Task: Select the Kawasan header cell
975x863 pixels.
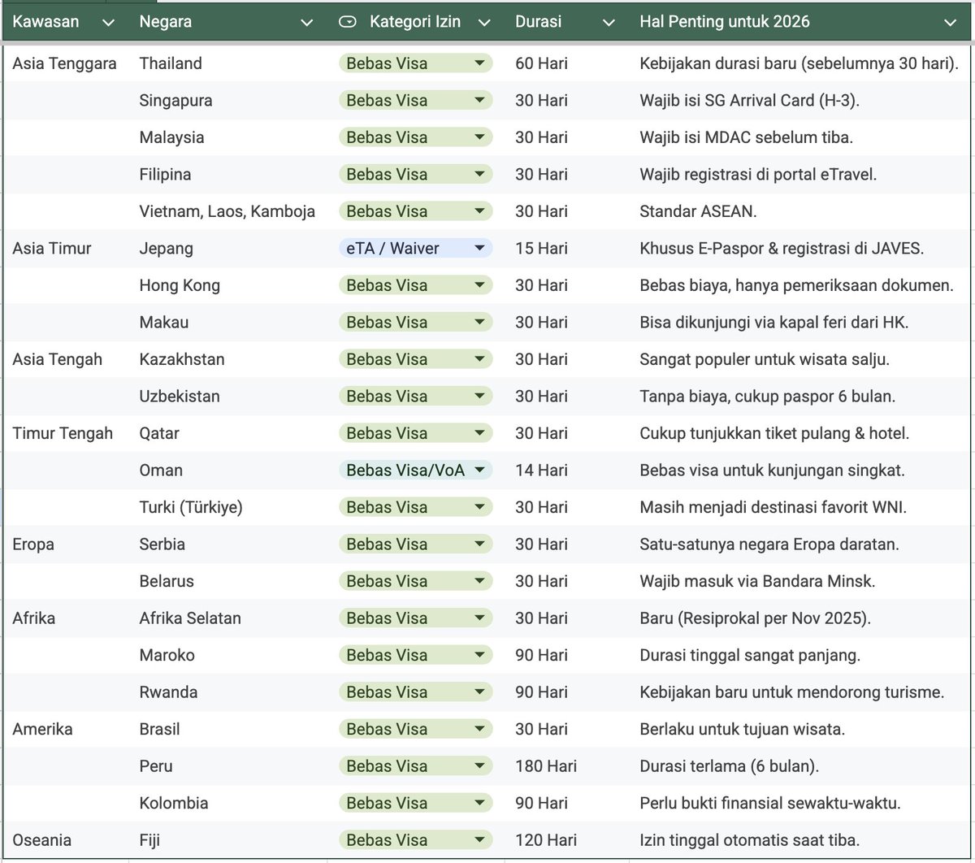Action: tap(65, 23)
